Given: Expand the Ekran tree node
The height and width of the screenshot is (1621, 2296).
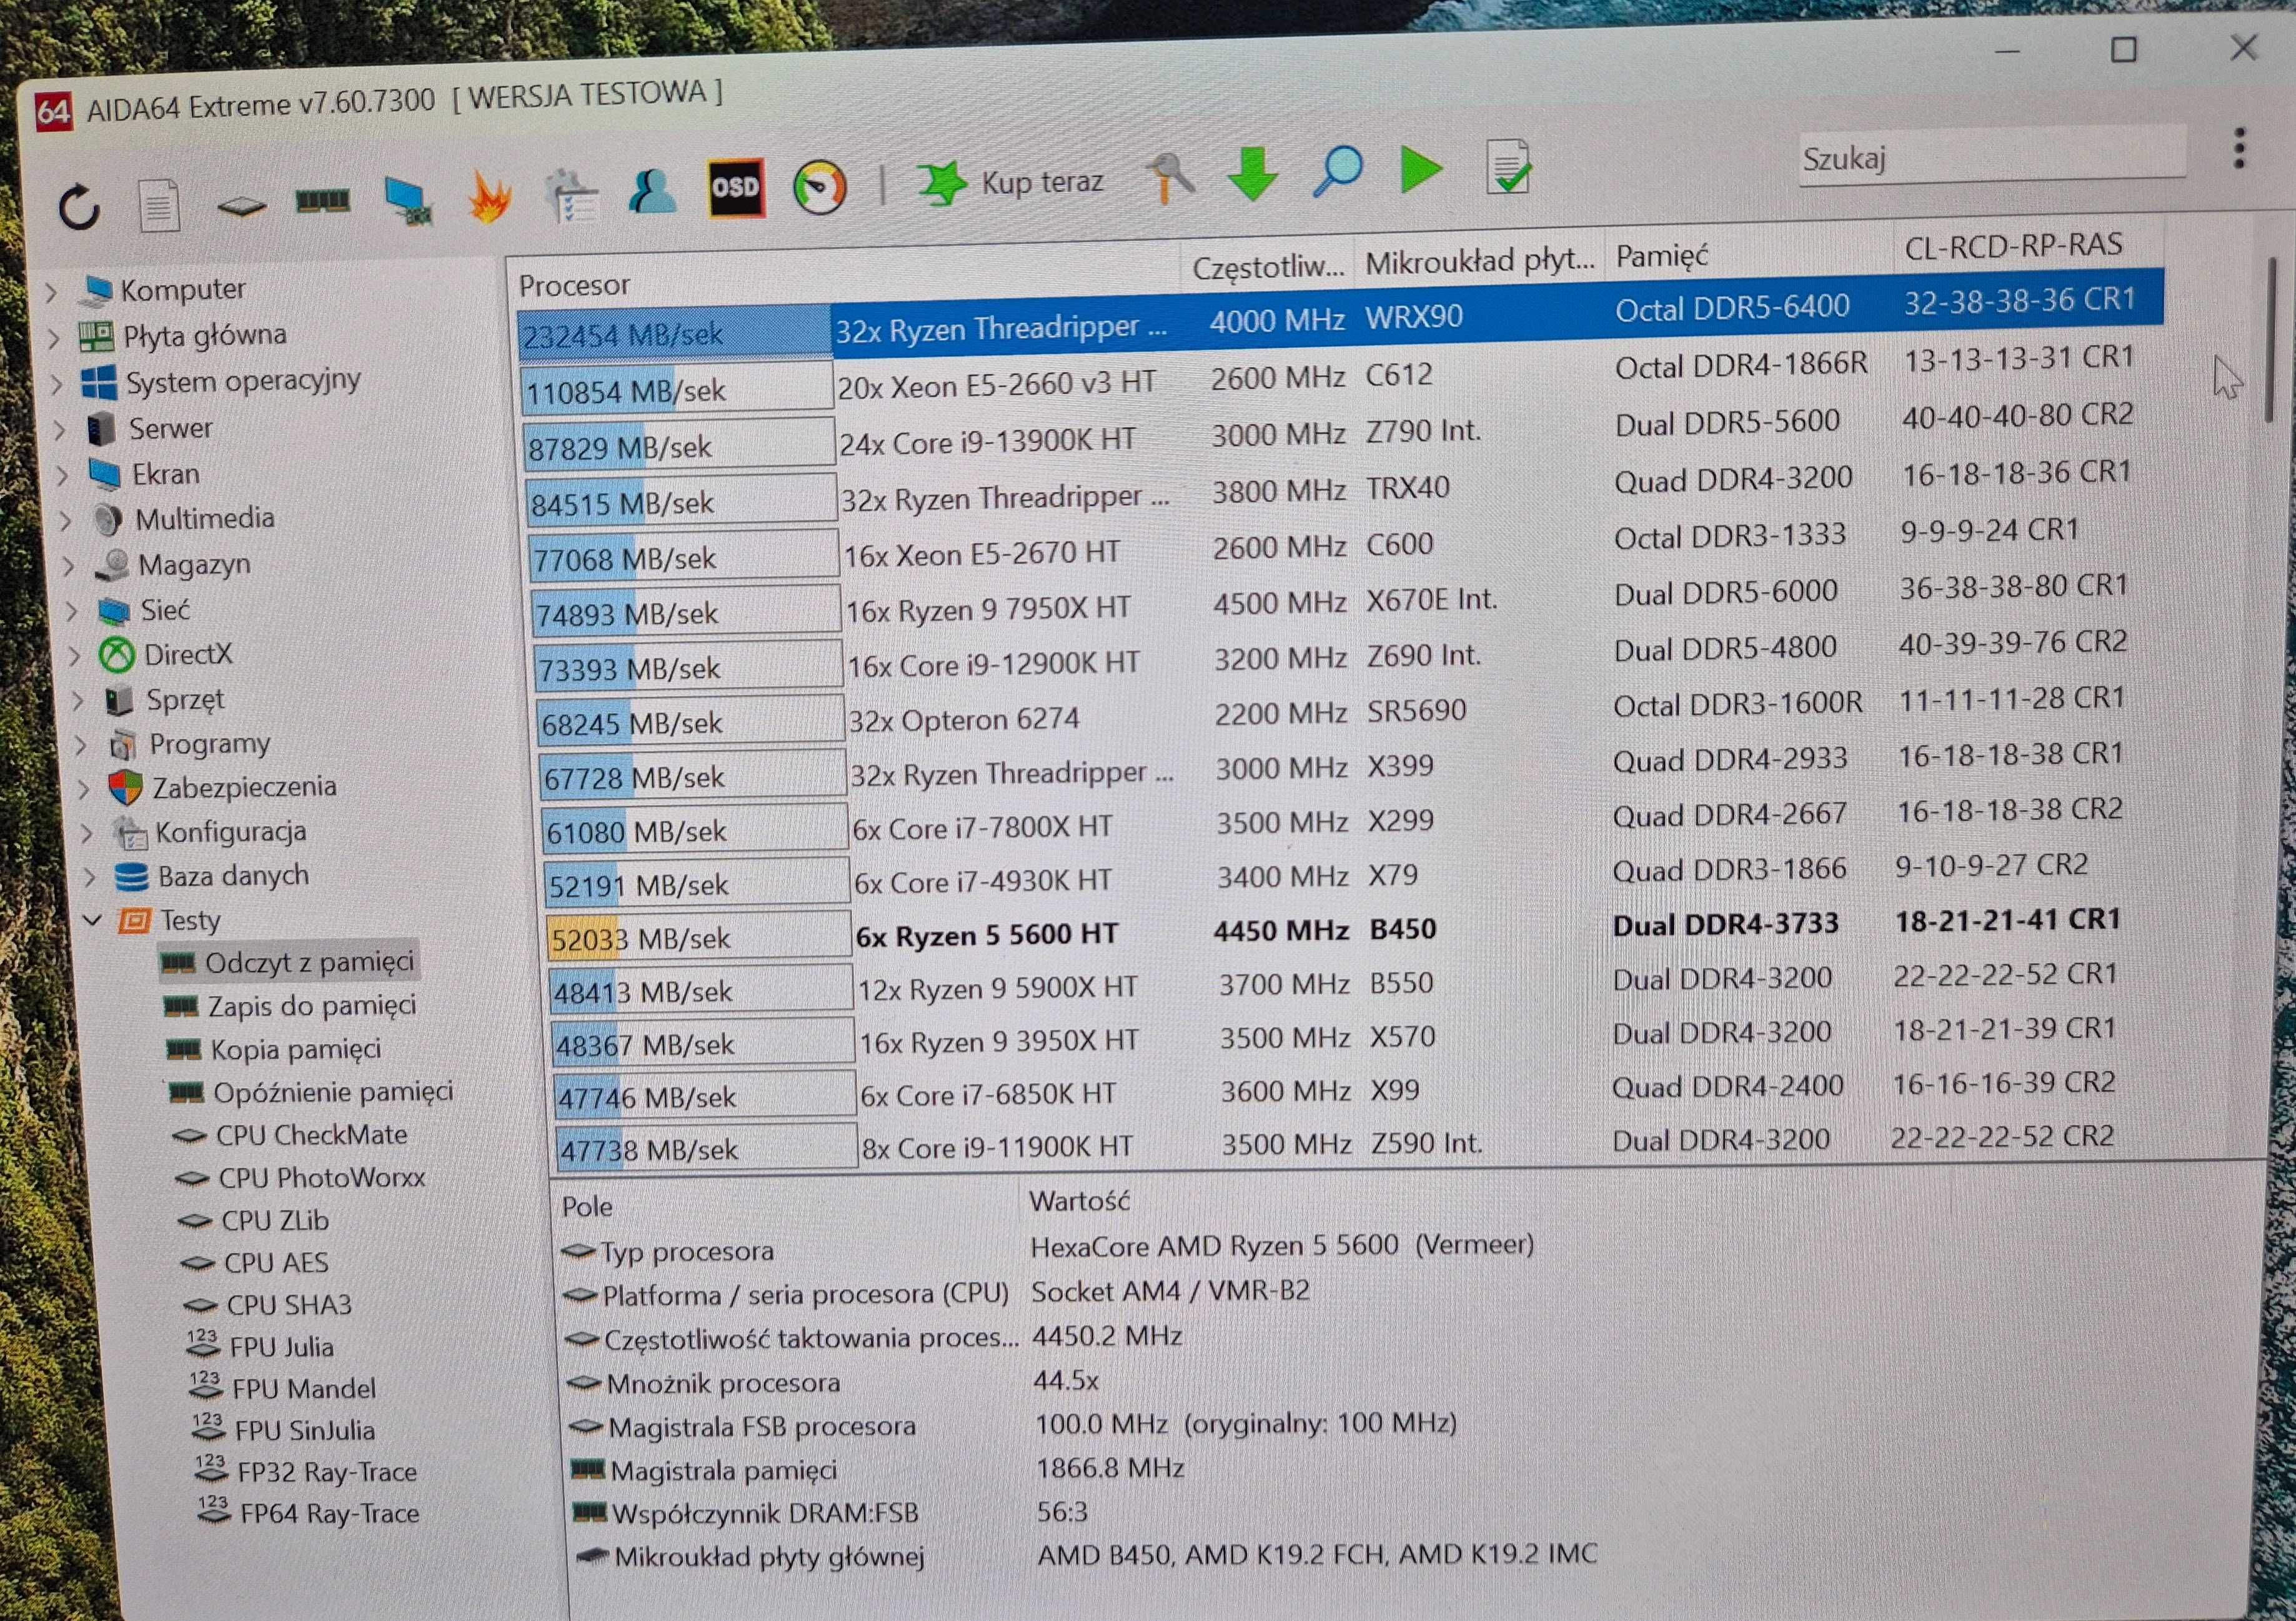Looking at the screenshot, I should 63,475.
